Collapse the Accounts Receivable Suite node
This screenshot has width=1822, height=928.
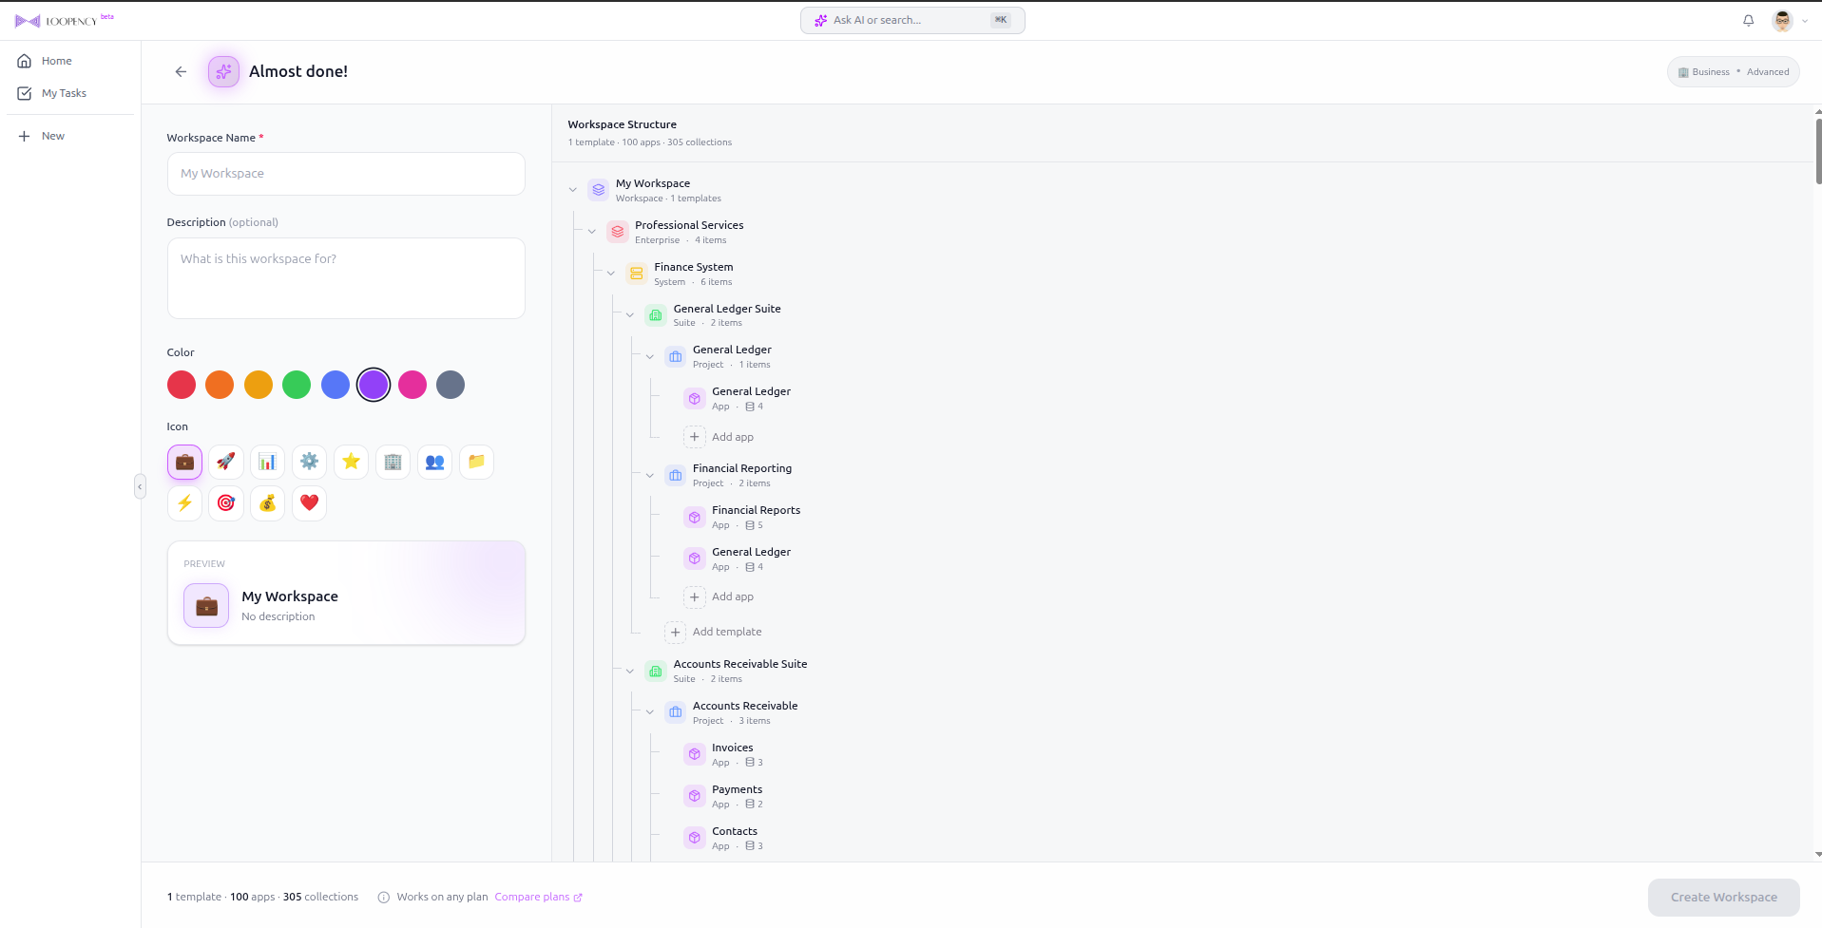(630, 671)
